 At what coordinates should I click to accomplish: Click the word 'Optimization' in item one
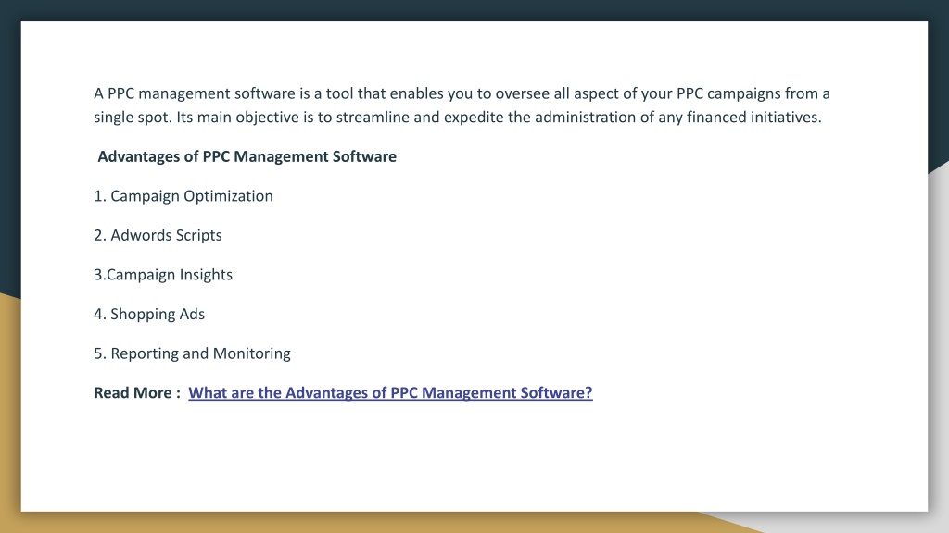pos(228,196)
